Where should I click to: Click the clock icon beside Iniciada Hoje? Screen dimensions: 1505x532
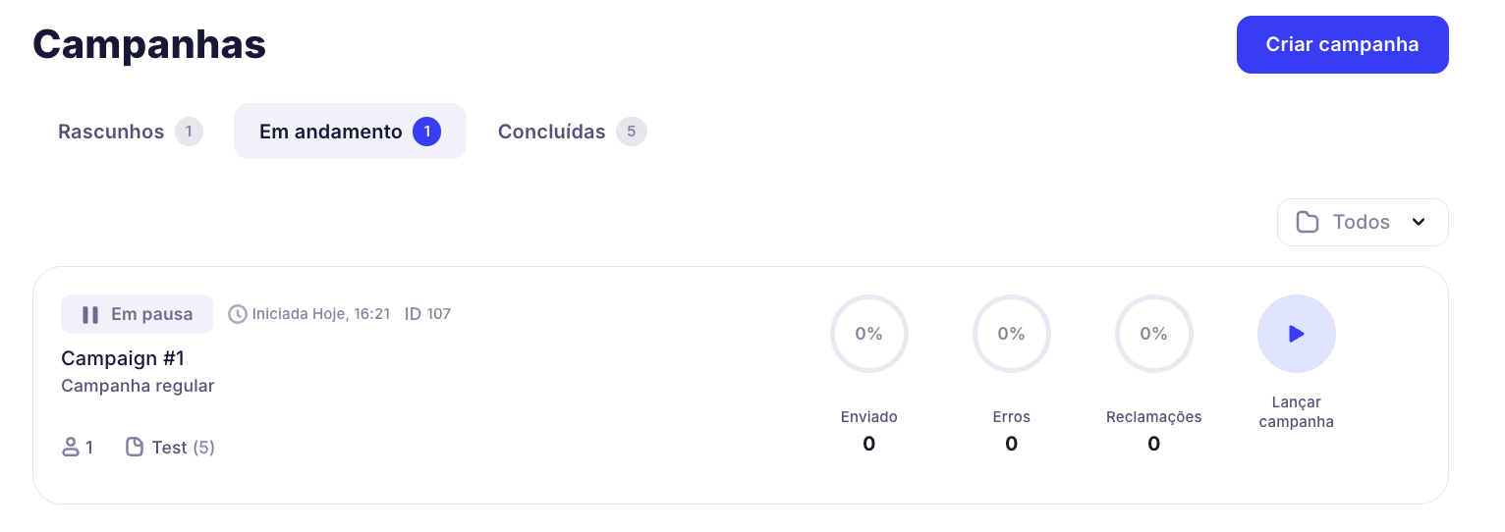pos(238,314)
